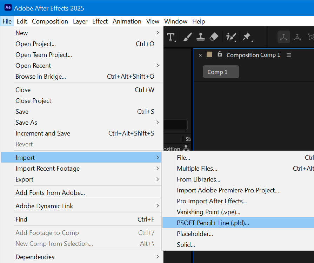
Task: Choose Multiple Files in Import submenu
Action: [x=238, y=169]
